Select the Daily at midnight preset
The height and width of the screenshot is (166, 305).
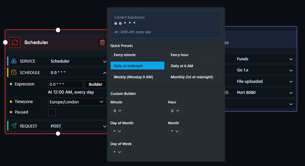coord(138,66)
